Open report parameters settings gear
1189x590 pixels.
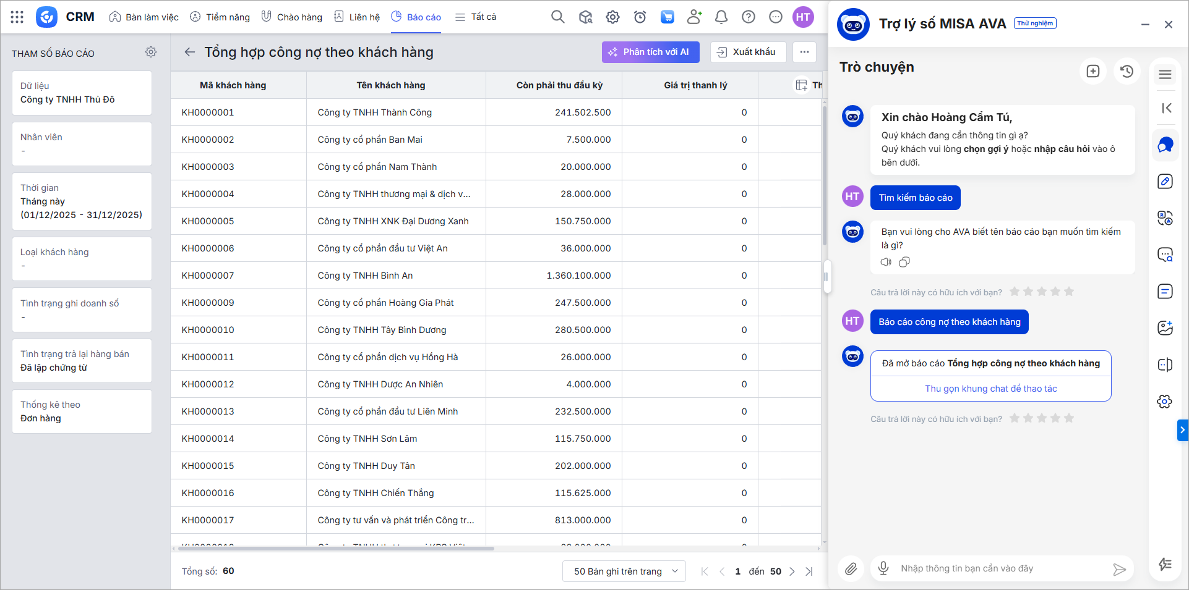[151, 53]
